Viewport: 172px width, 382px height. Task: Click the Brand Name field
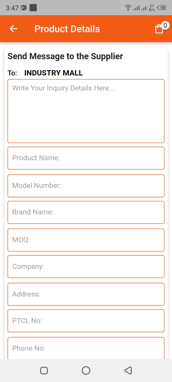coord(86,212)
